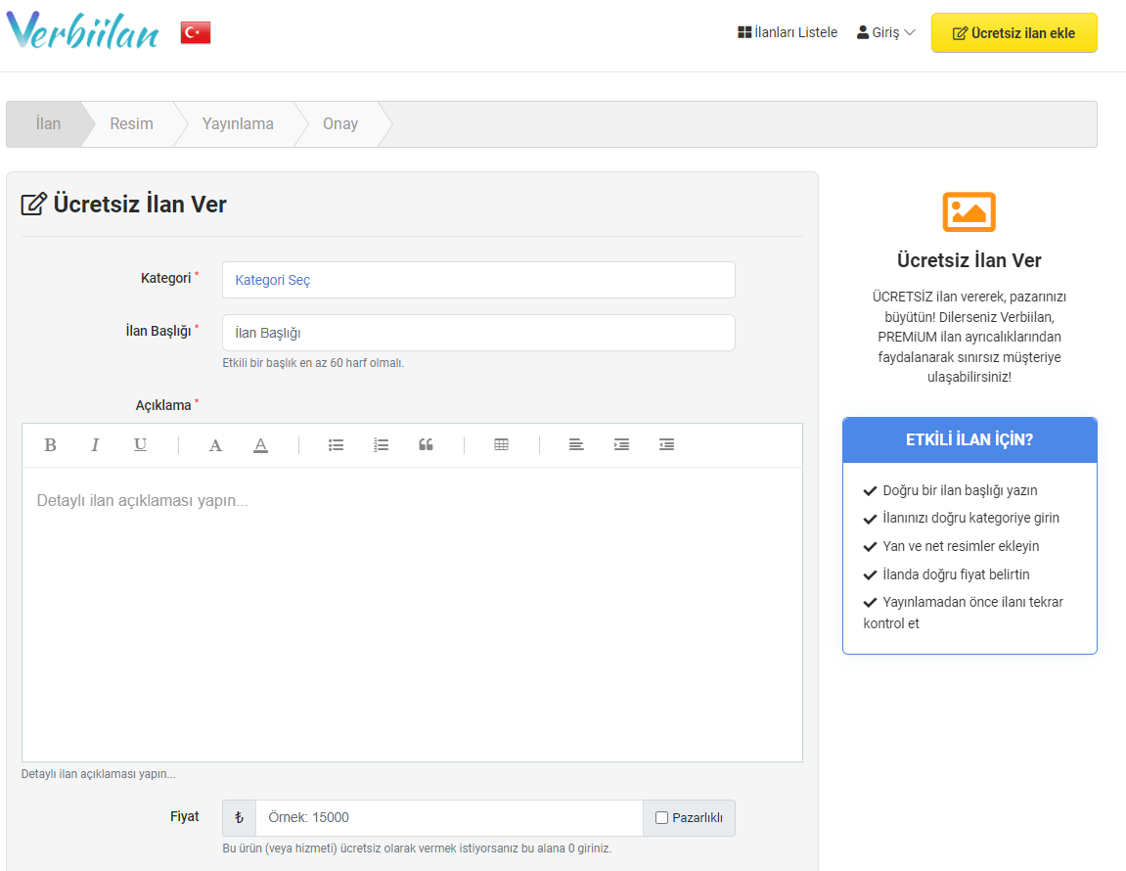Enable underline in the description editor
1126x871 pixels.
point(140,445)
